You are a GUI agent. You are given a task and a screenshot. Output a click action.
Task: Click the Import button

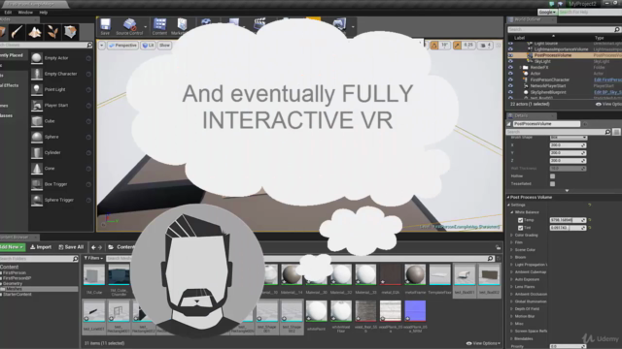(41, 247)
